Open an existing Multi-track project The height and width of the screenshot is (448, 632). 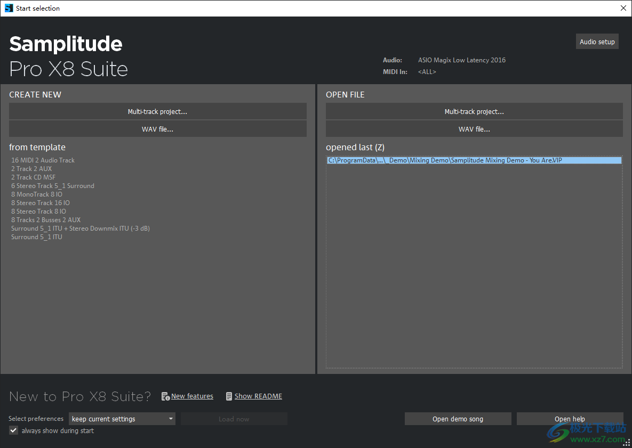474,111
